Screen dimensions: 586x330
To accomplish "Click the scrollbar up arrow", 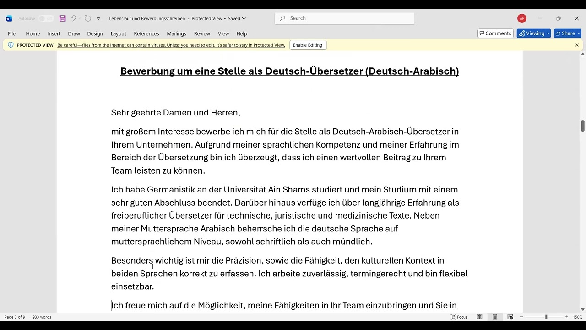I will (583, 54).
